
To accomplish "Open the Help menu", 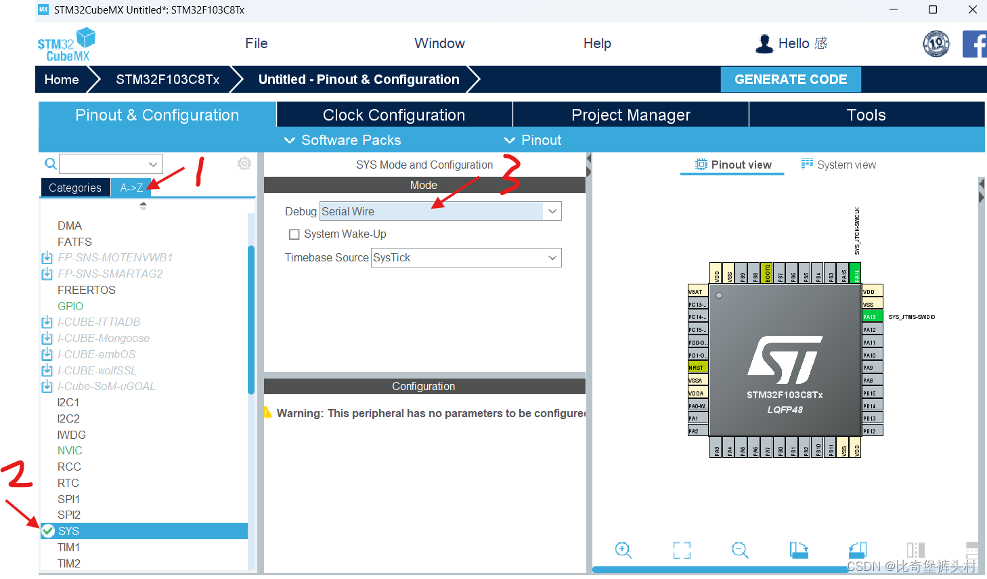I will click(x=597, y=43).
